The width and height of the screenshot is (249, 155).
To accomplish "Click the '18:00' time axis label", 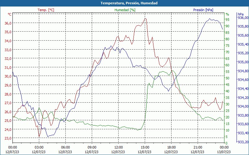I will click(x=171, y=148).
